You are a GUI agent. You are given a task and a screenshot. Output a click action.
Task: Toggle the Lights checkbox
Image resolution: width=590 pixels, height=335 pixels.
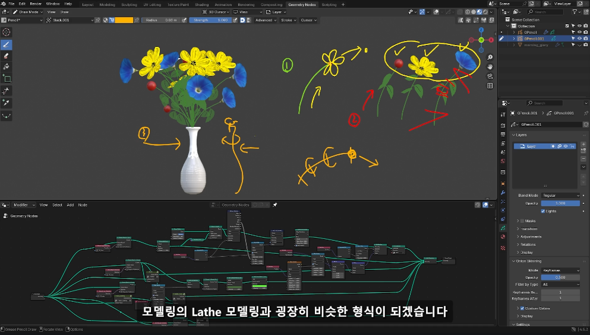click(543, 211)
